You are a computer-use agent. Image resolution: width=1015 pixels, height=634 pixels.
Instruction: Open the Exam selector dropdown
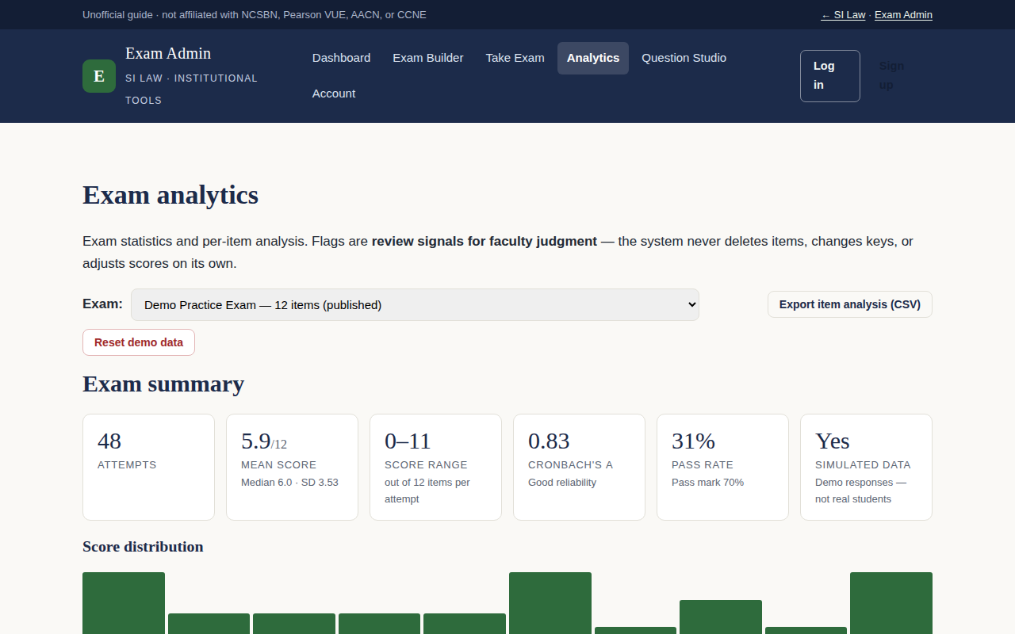415,304
